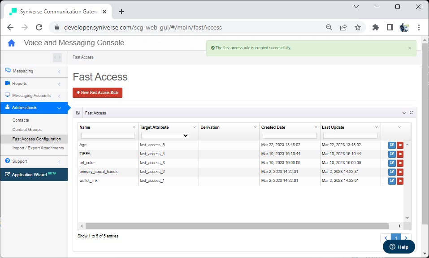Launch the Application Wizard
The width and height of the screenshot is (429, 258).
34,174
